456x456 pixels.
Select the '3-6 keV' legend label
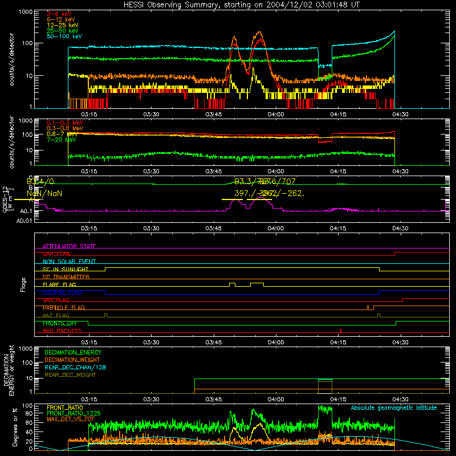coord(59,14)
